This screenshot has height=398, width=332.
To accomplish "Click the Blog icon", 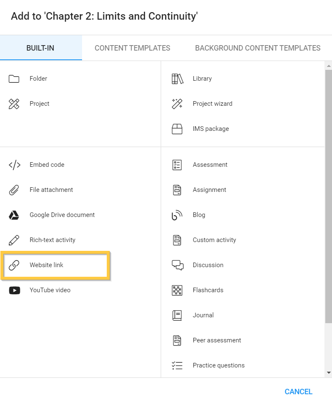I will [177, 215].
